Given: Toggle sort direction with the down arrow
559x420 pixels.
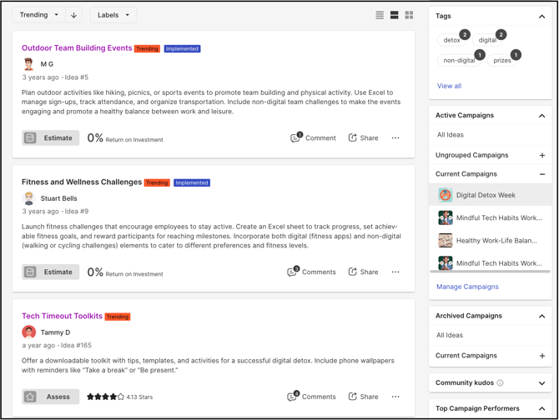Looking at the screenshot, I should coord(73,15).
